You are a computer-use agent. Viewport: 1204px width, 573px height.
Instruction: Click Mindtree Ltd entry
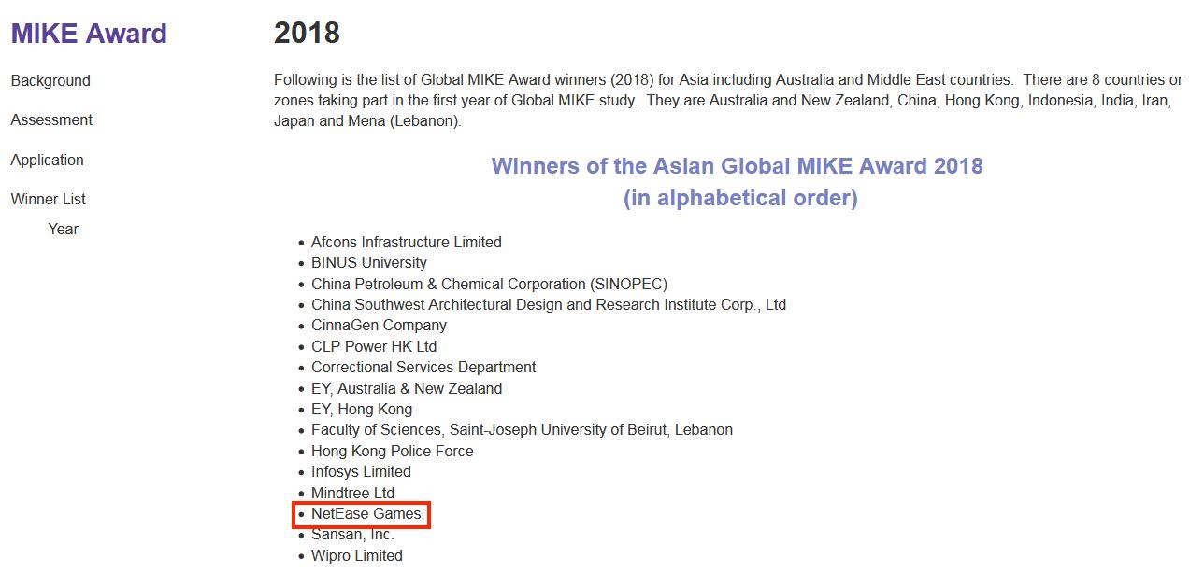[352, 493]
